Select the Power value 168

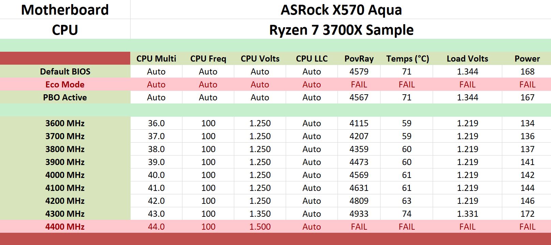[x=527, y=71]
